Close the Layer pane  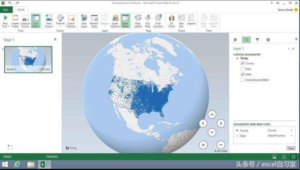pyautogui.click(x=296, y=39)
